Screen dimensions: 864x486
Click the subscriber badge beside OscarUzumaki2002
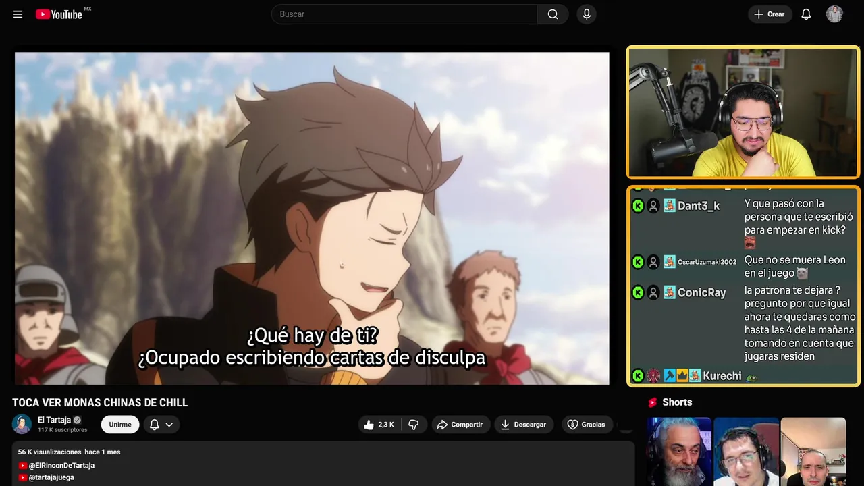point(669,262)
